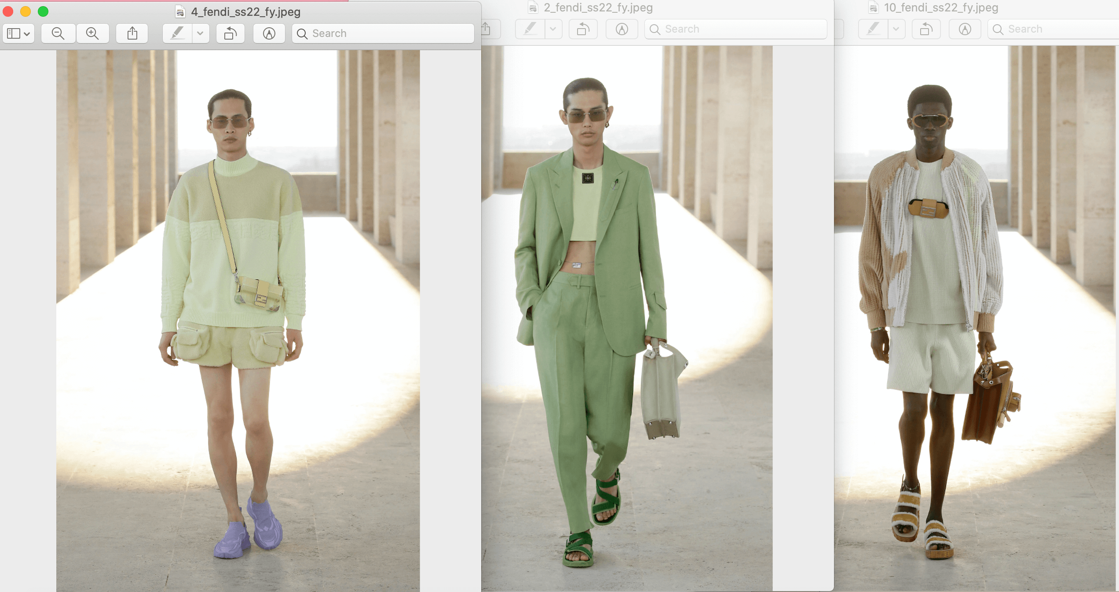Click magnifier icon in 2_fendi search field
1119x592 pixels.
655,29
